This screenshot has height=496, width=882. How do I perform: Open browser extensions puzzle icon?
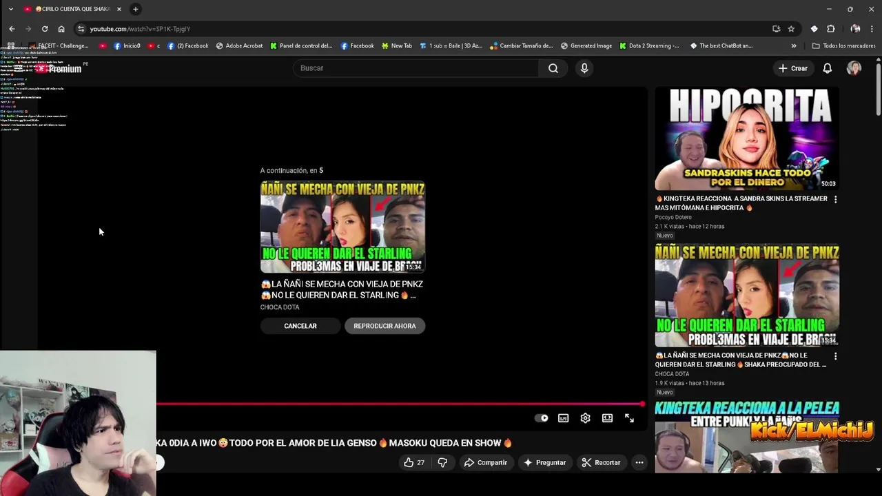coord(831,29)
